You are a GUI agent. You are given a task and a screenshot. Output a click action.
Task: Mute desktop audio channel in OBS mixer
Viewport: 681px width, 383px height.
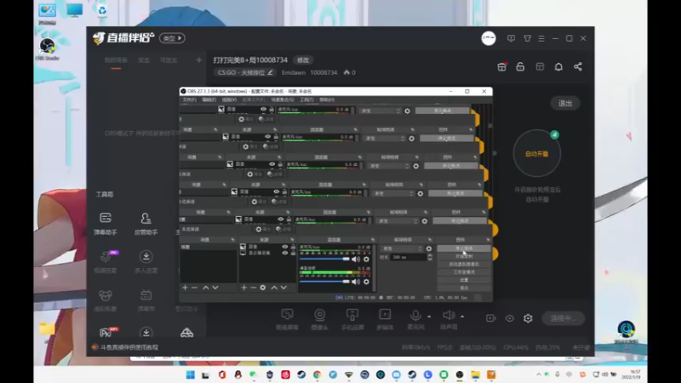pos(356,282)
